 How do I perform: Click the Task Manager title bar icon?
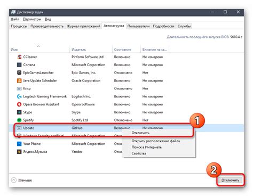pyautogui.click(x=13, y=12)
